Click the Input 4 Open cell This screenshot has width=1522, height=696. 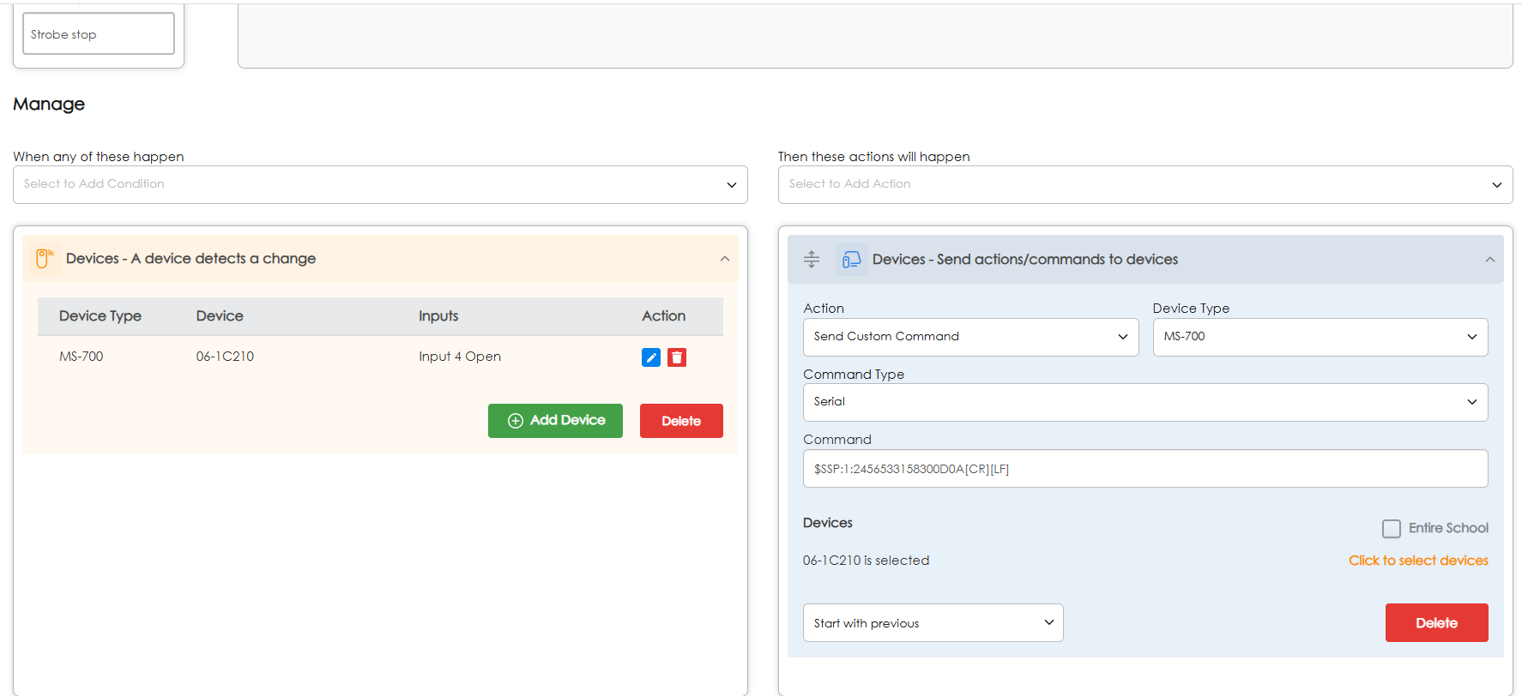tap(460, 357)
